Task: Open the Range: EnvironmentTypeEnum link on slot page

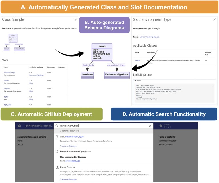Action: click(149, 37)
